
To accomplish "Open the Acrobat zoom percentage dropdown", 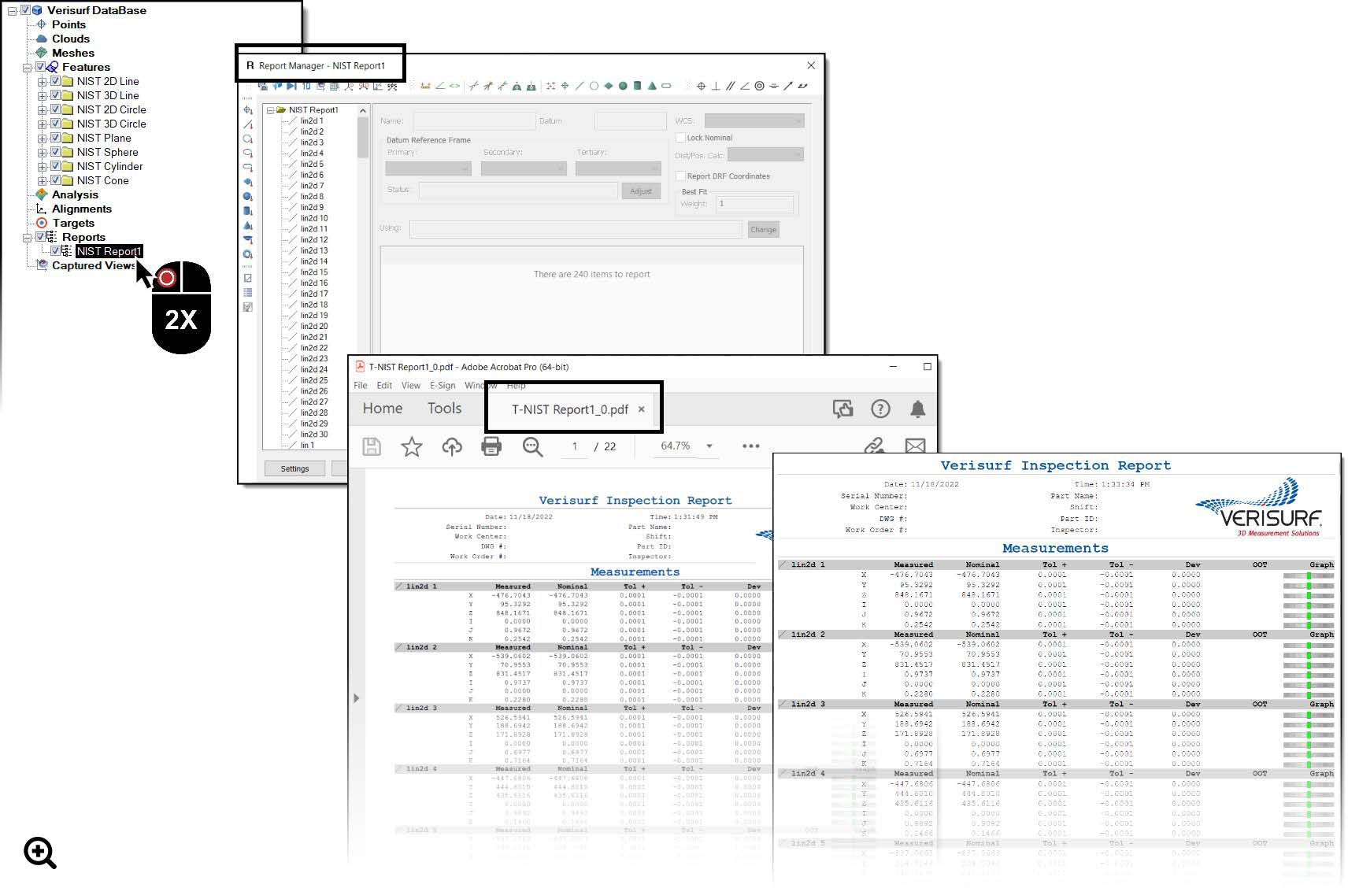I will tap(709, 446).
